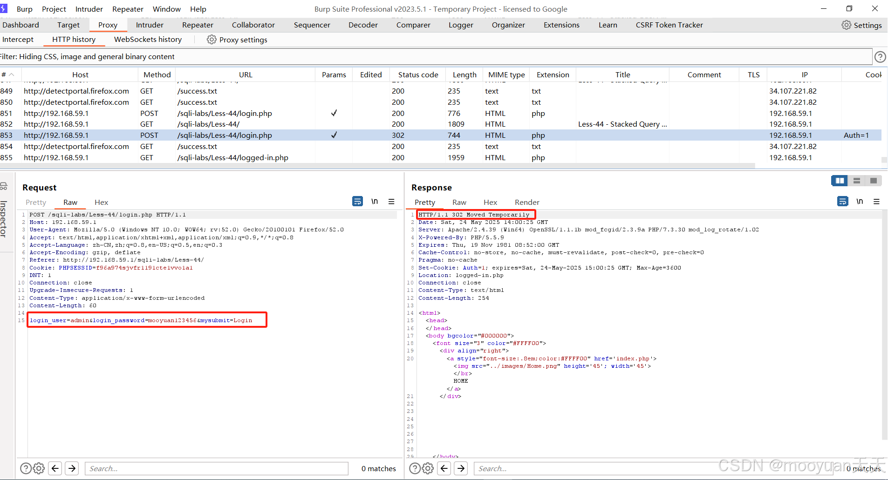Sort history by MIME type column

pos(506,74)
